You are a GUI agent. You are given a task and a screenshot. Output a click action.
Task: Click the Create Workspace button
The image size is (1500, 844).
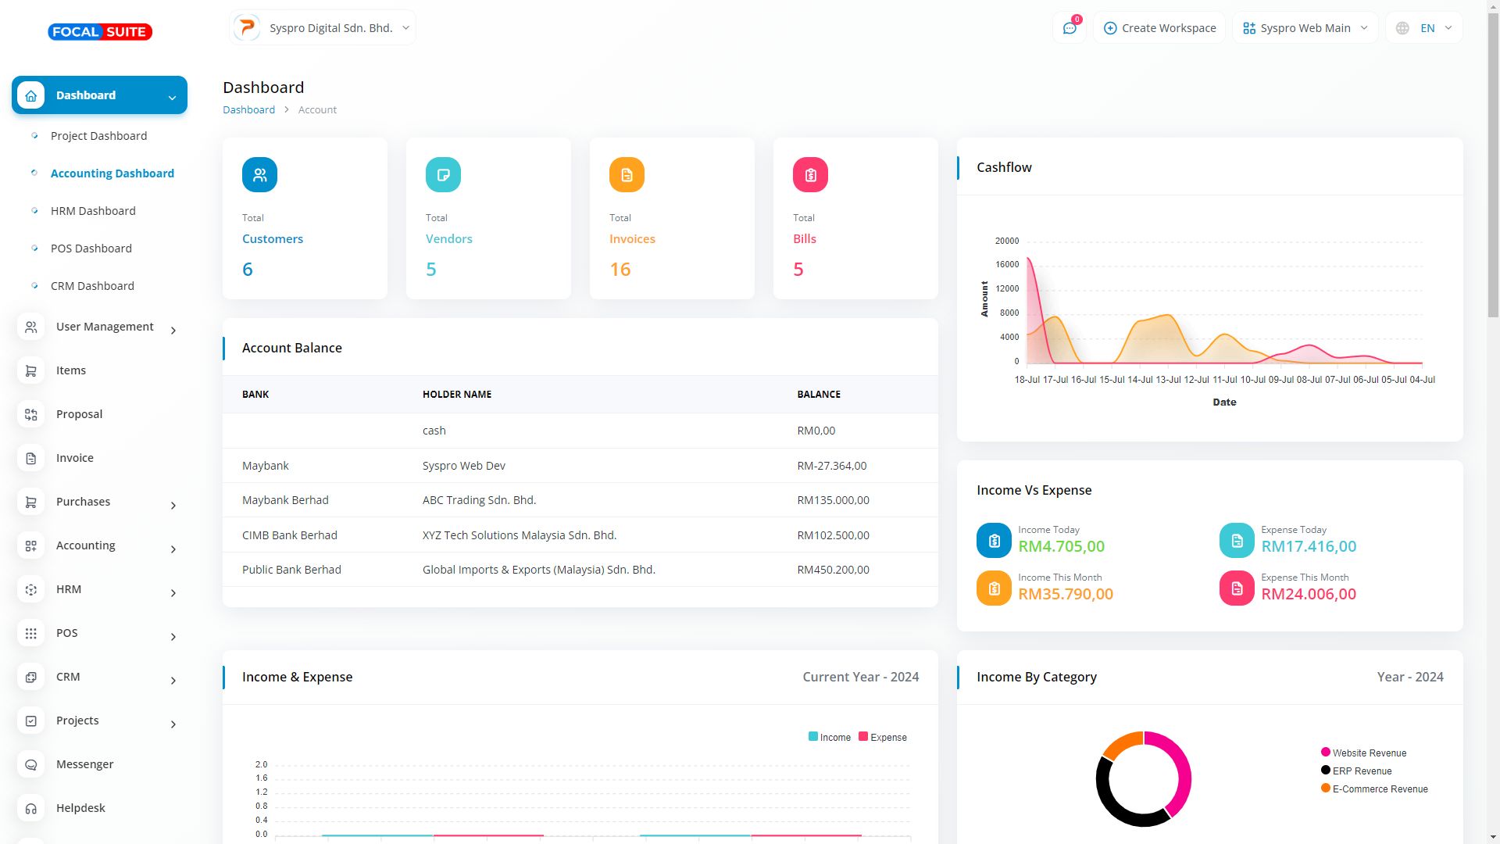1159,28
